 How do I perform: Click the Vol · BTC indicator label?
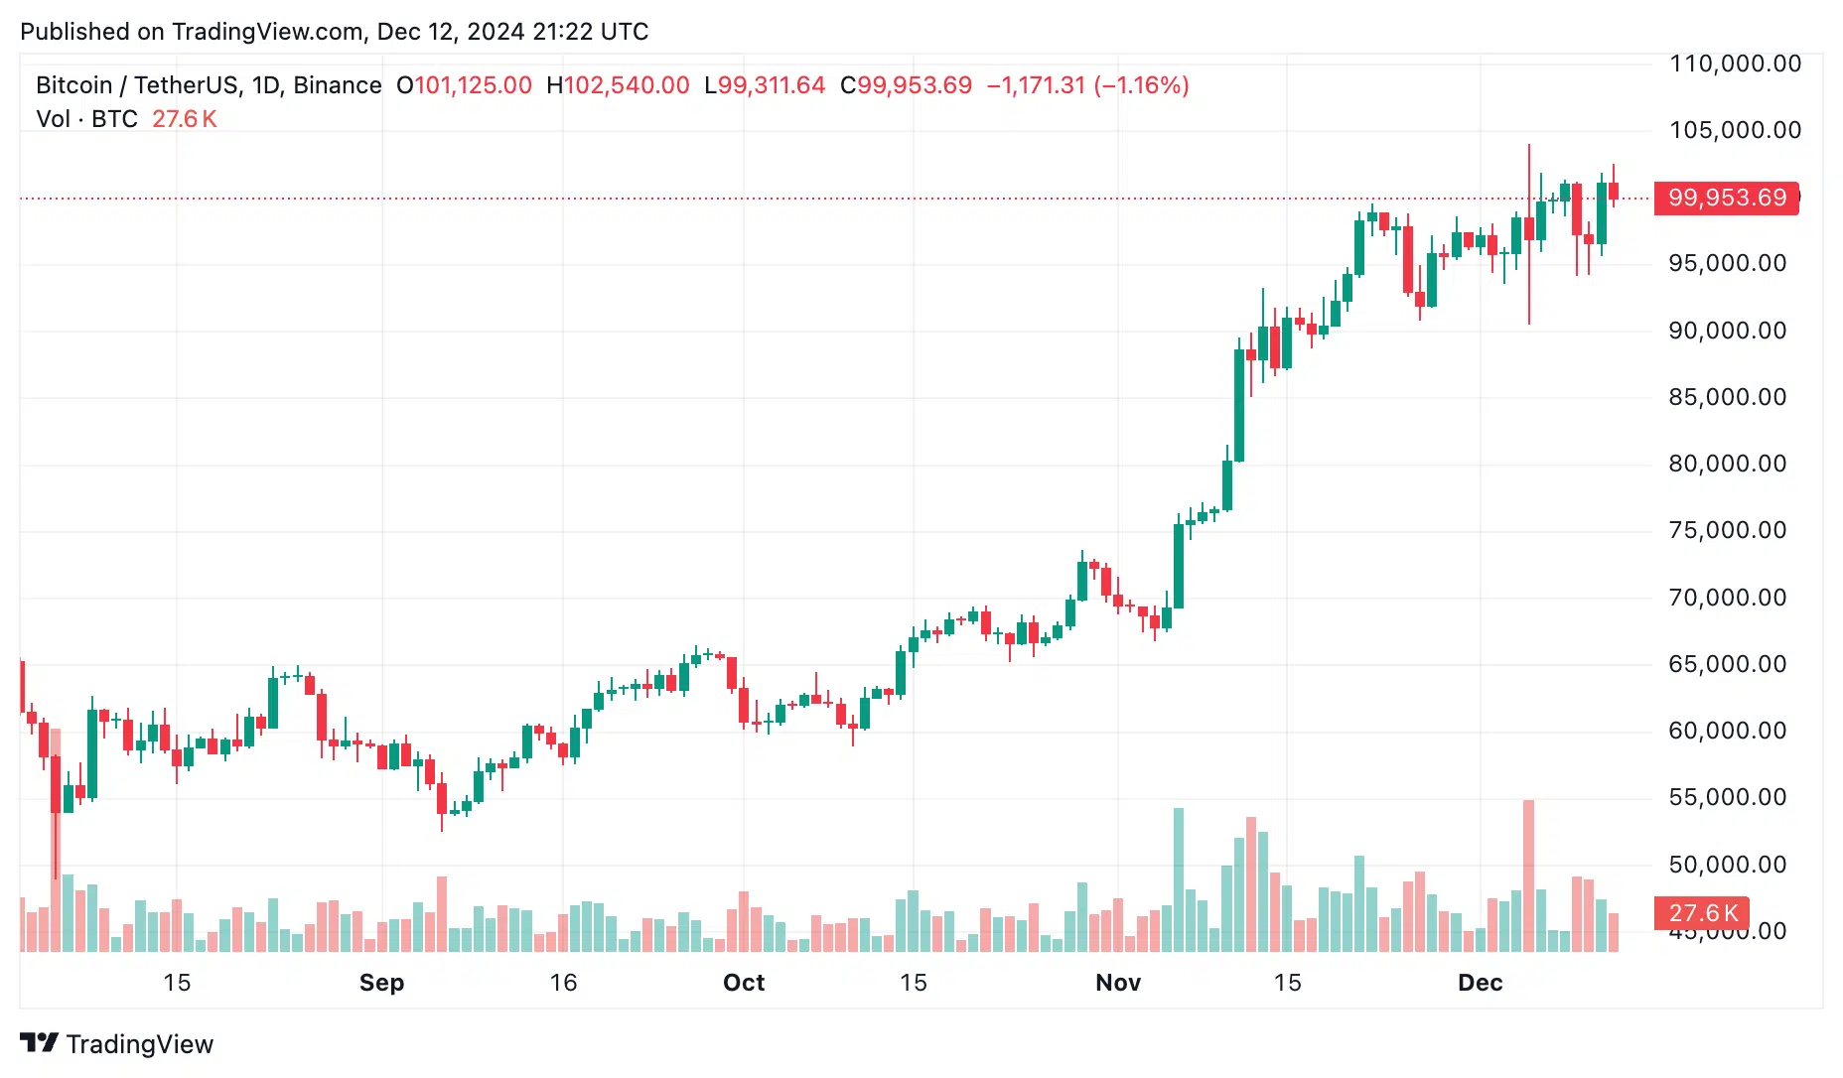(x=86, y=119)
